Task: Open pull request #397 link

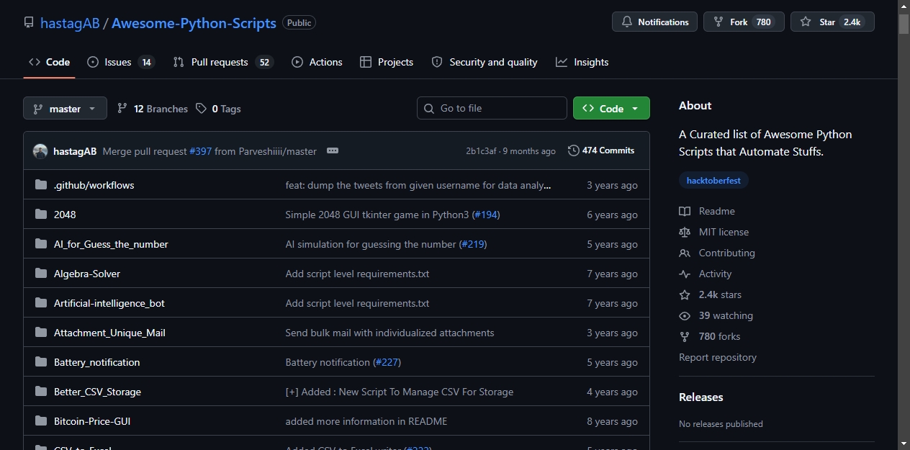Action: click(200, 151)
